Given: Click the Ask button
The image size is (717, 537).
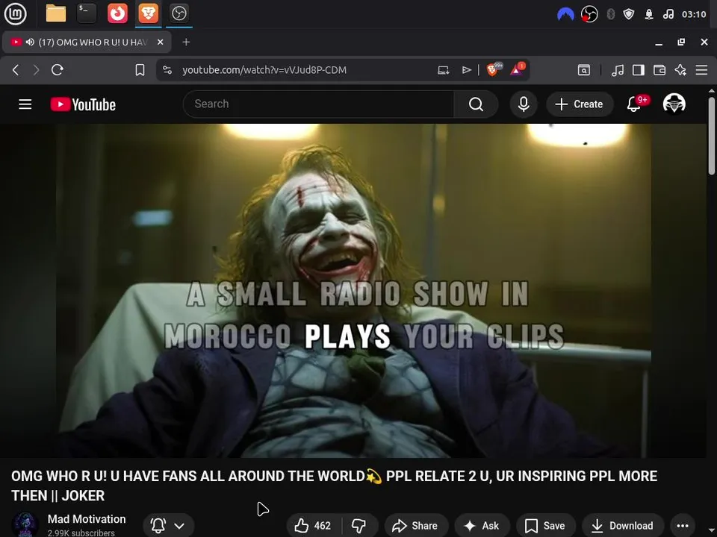Looking at the screenshot, I should coord(482,526).
